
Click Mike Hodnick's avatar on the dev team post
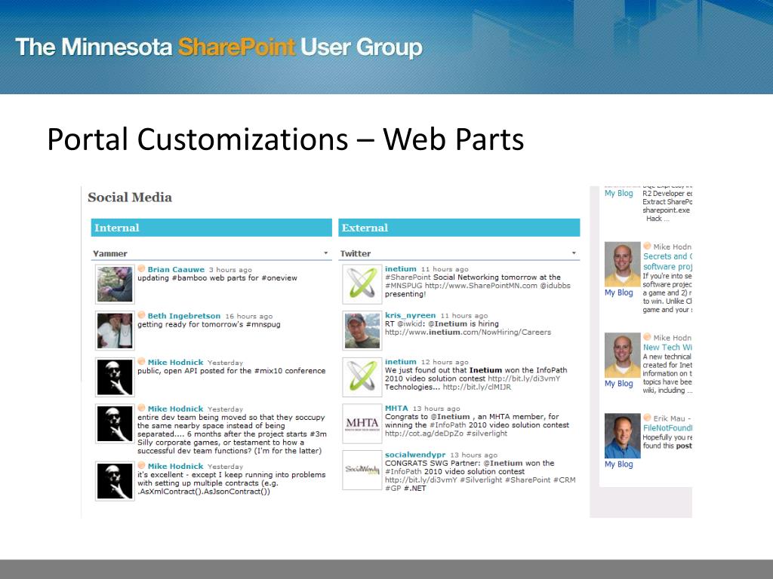(115, 424)
